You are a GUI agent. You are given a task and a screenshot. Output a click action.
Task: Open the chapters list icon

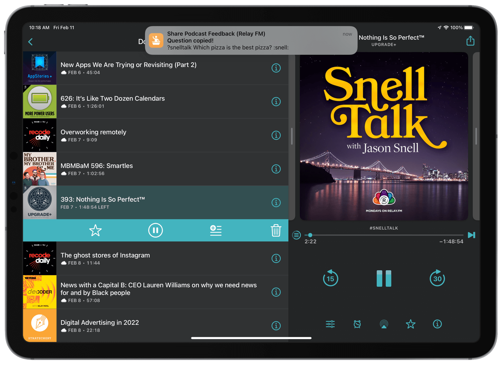pyautogui.click(x=296, y=235)
